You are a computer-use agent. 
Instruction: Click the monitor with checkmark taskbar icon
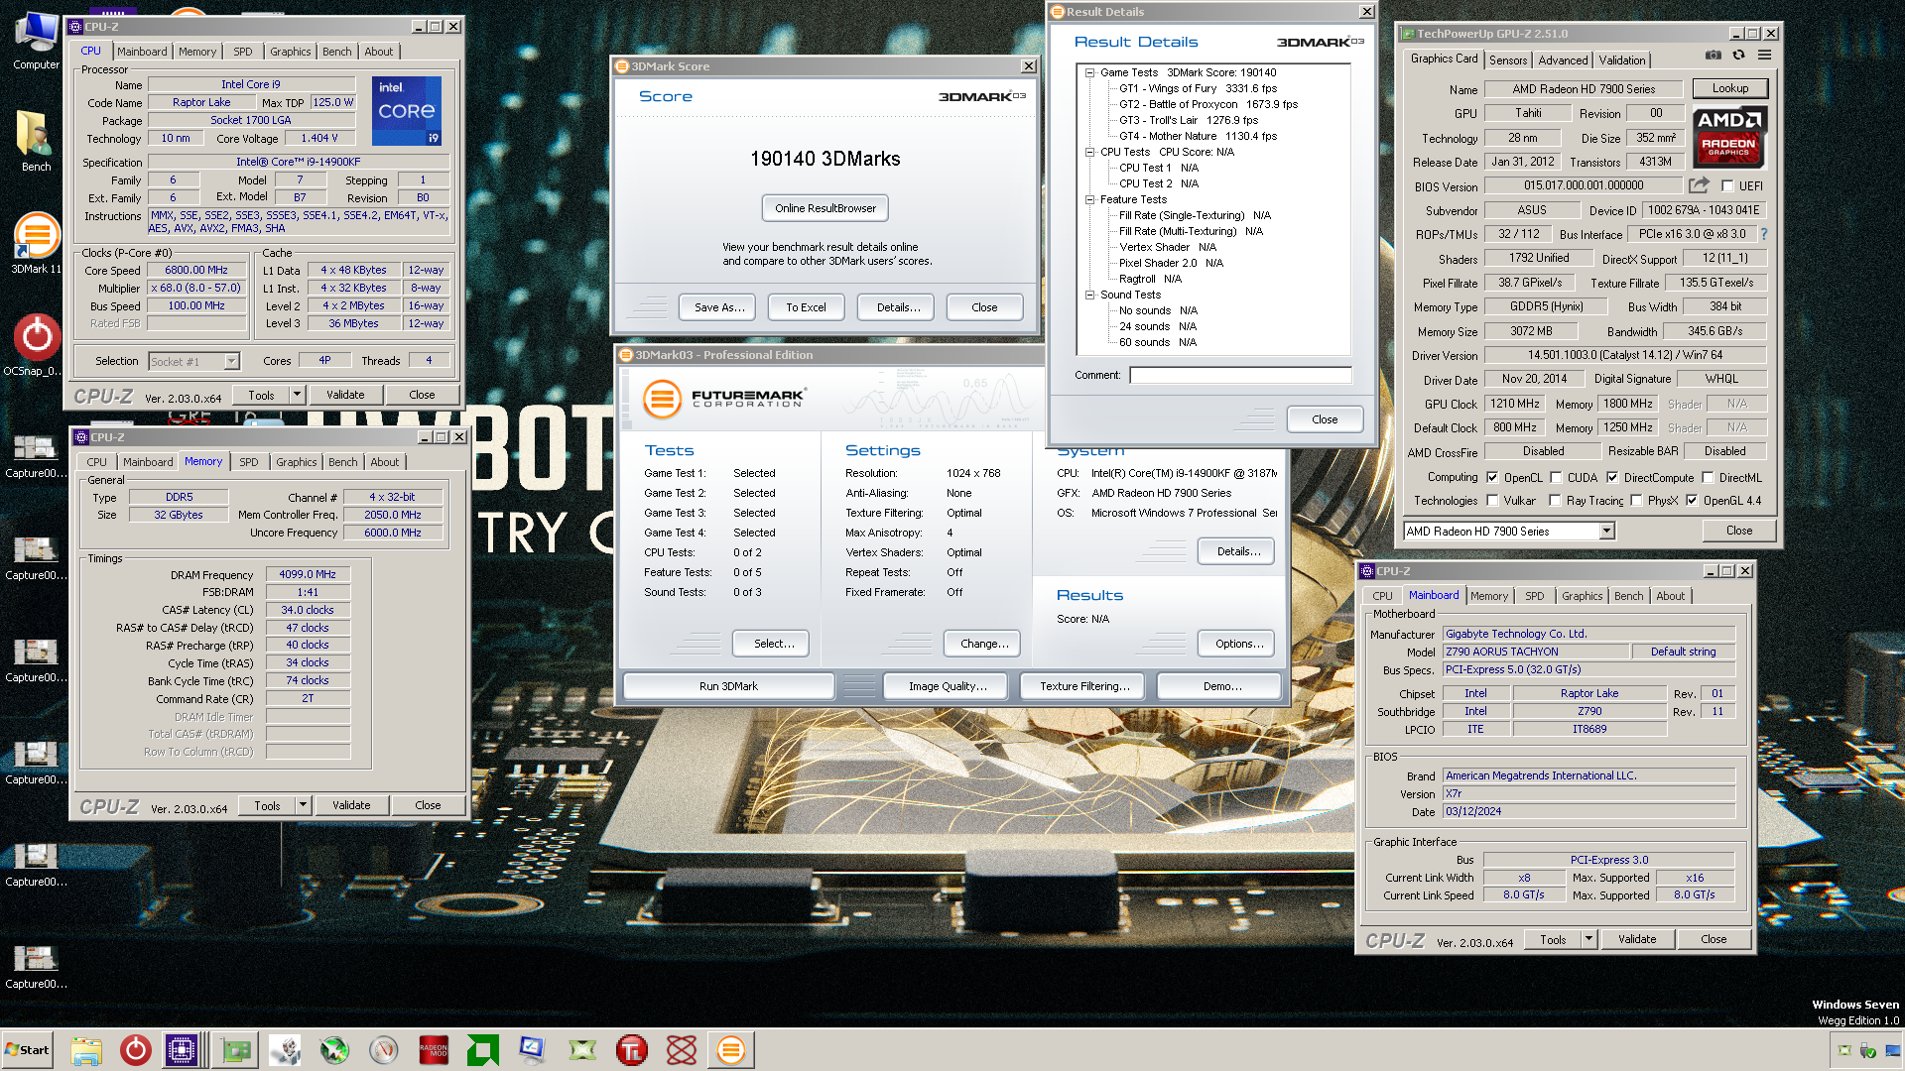pyautogui.click(x=533, y=1050)
